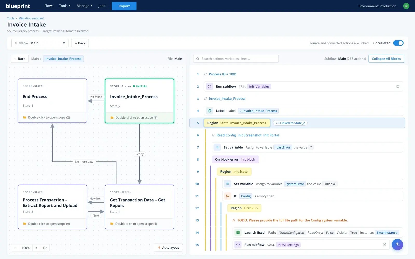Open the Jobs menu item
415x259 pixels.
point(102,6)
